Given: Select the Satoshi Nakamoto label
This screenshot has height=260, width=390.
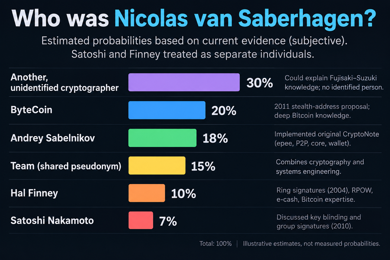Looking at the screenshot, I should click(52, 220).
